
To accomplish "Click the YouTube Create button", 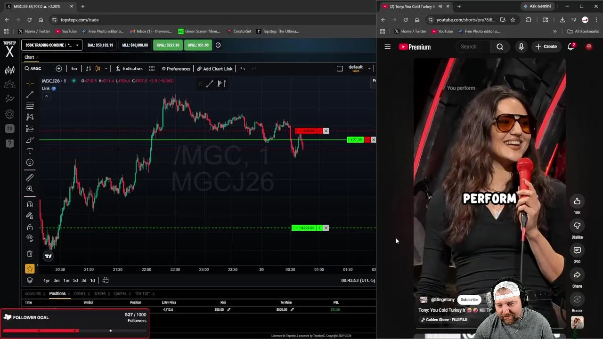I will [x=546, y=47].
